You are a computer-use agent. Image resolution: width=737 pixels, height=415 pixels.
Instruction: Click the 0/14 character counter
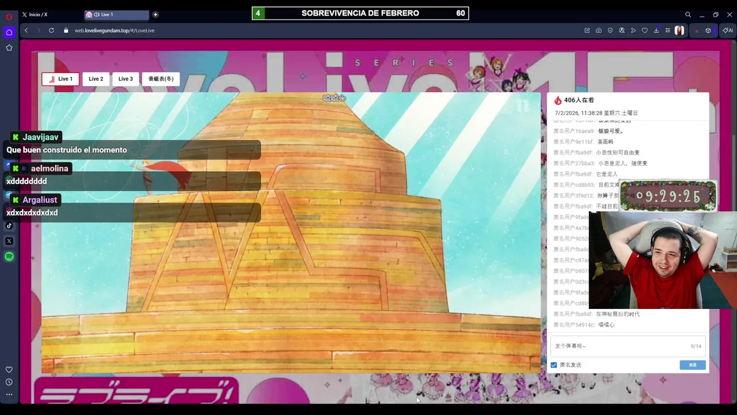[696, 346]
